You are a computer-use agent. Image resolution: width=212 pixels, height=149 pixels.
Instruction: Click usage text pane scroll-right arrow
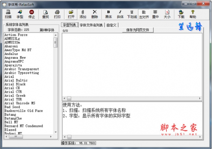pos(200,137)
